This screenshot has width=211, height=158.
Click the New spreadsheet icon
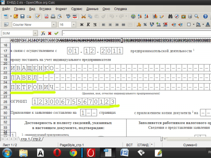pos(6,16)
